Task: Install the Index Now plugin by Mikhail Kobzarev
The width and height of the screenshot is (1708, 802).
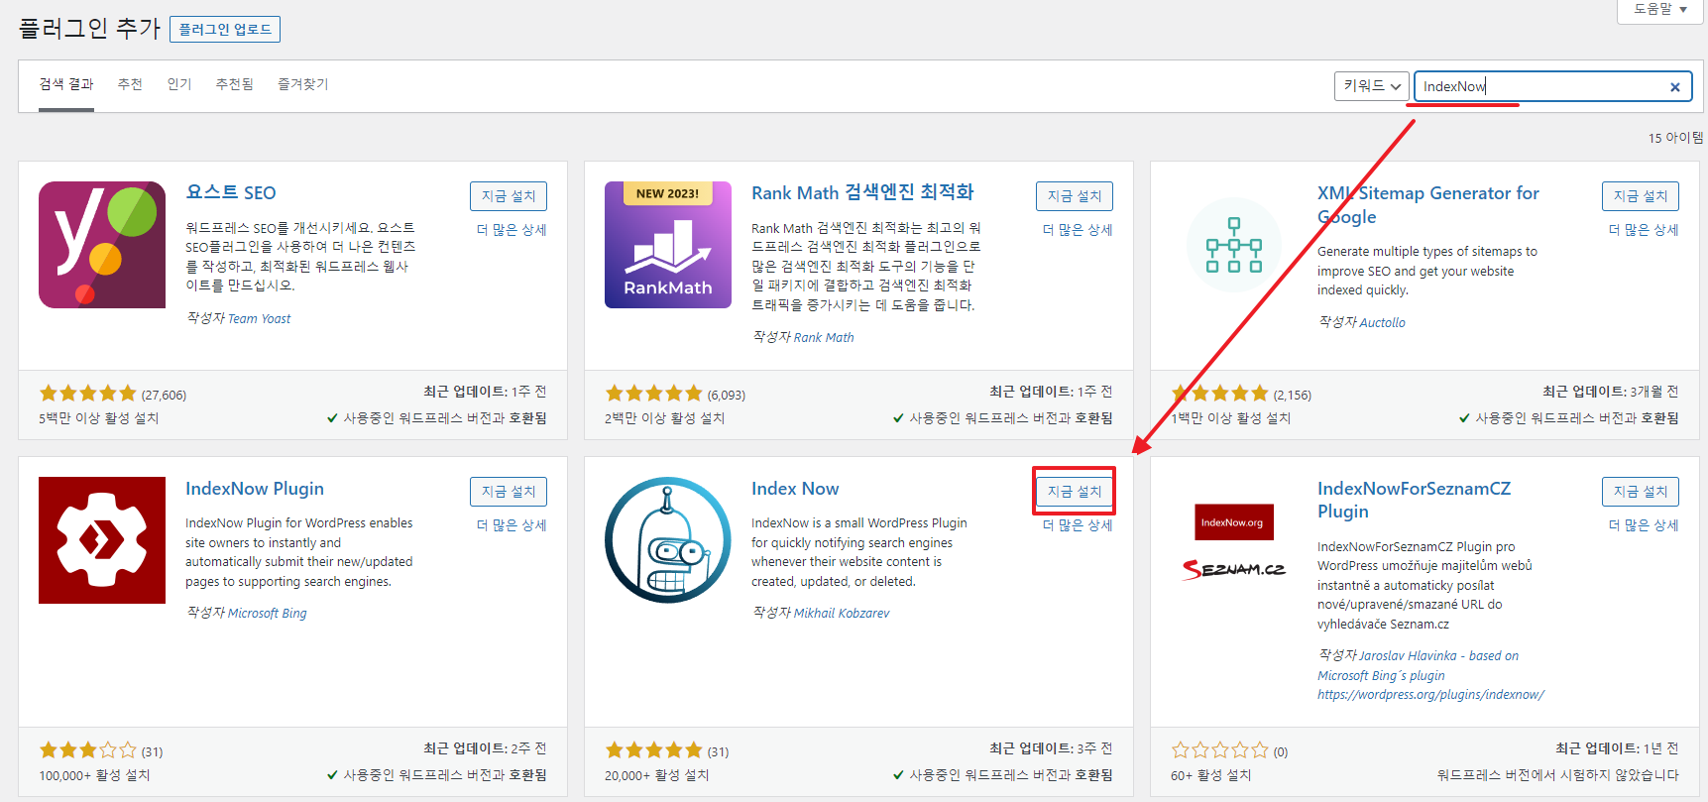Action: pos(1075,492)
